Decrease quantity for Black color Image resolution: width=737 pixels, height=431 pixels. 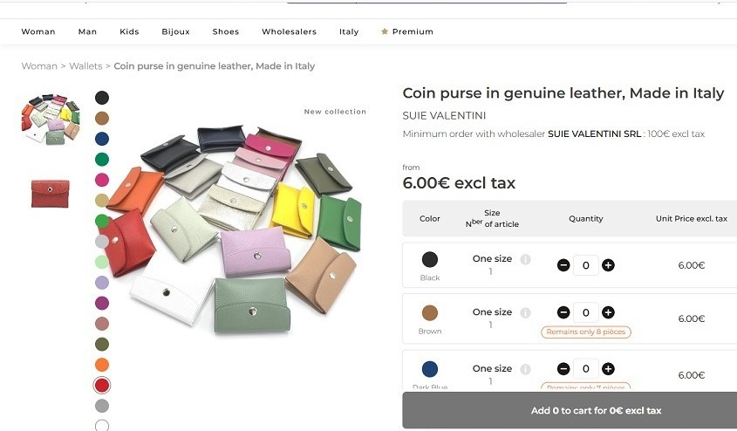563,265
